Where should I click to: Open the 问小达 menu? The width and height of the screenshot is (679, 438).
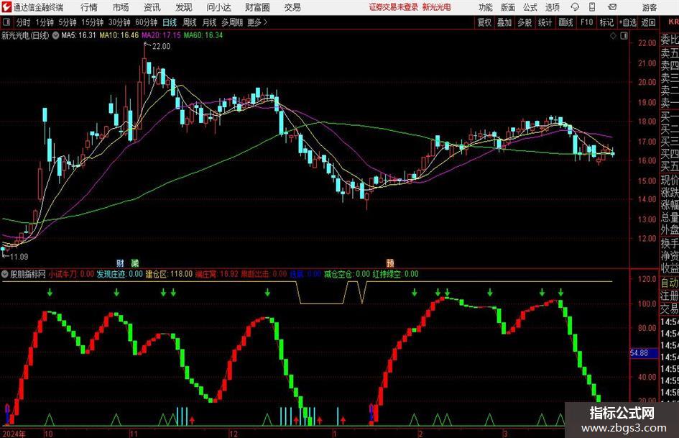point(218,7)
